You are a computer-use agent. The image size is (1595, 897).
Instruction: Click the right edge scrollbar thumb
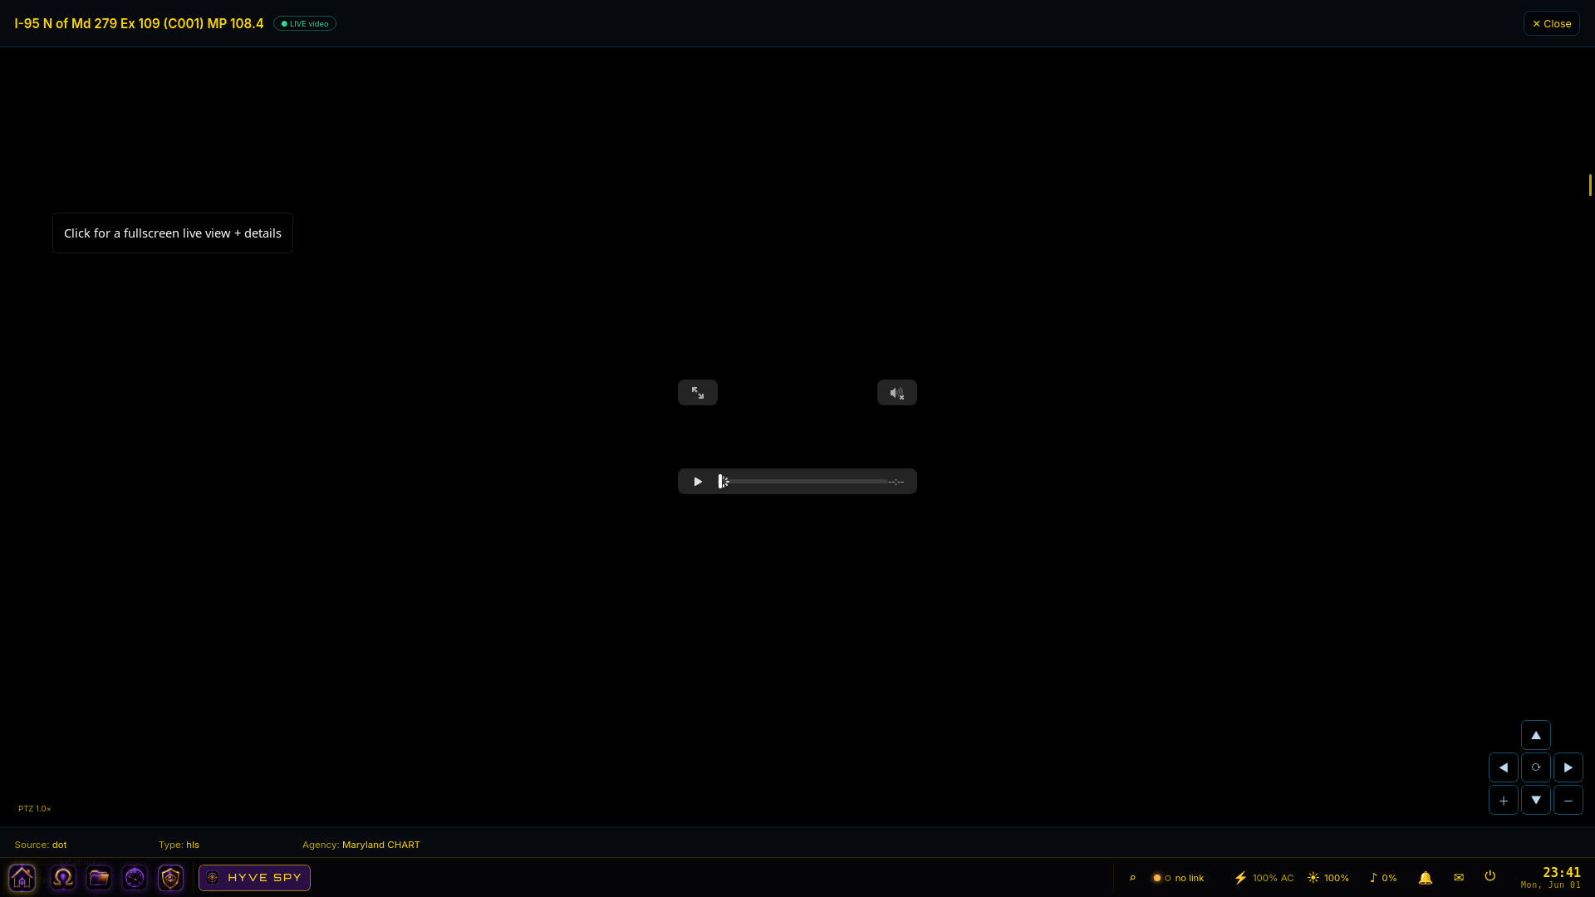tap(1590, 185)
